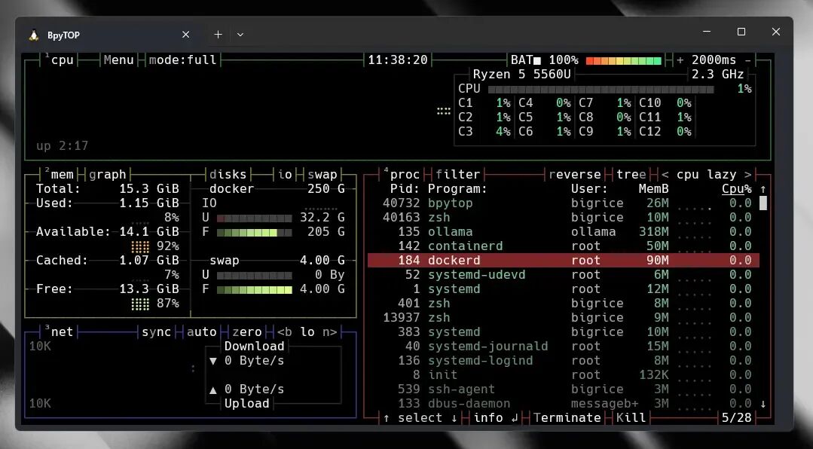Click the swap free bar

tap(254, 290)
